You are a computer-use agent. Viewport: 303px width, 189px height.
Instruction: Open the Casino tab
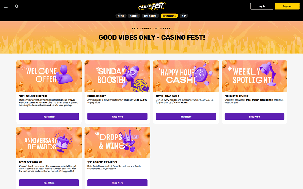[134, 16]
